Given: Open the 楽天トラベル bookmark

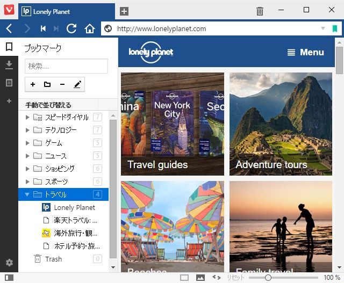Looking at the screenshot, I should (x=63, y=220).
